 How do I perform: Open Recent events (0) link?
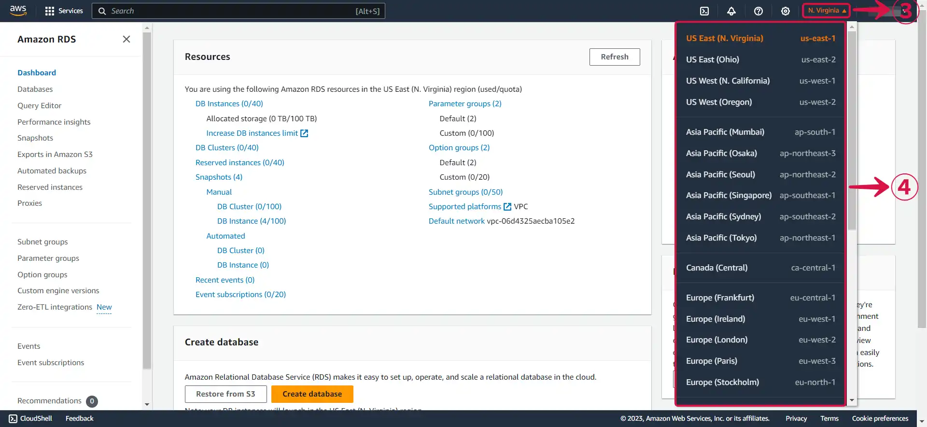point(225,280)
